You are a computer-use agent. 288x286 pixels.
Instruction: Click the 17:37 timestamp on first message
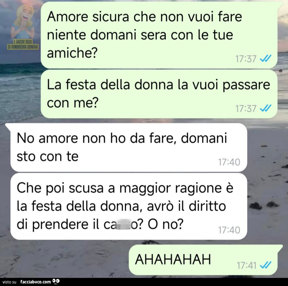click(246, 59)
